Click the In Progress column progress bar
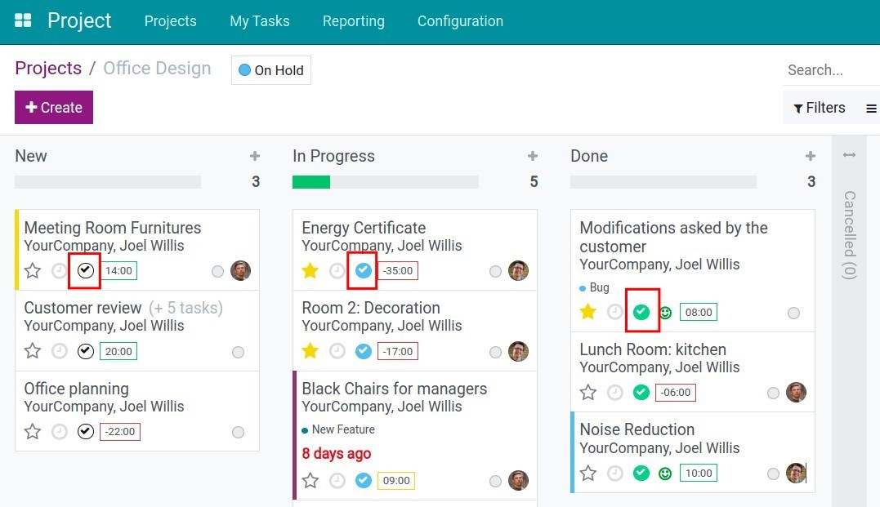This screenshot has height=507, width=880. [x=385, y=182]
